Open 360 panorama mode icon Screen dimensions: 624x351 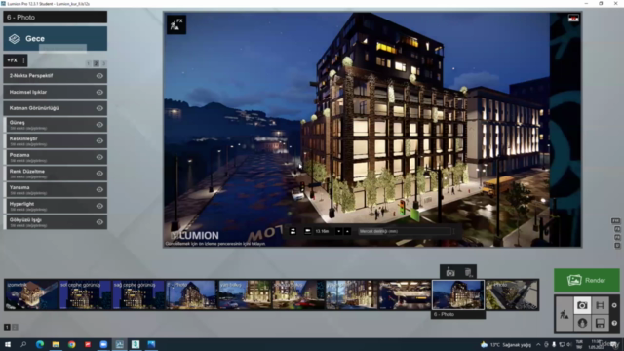tap(582, 323)
